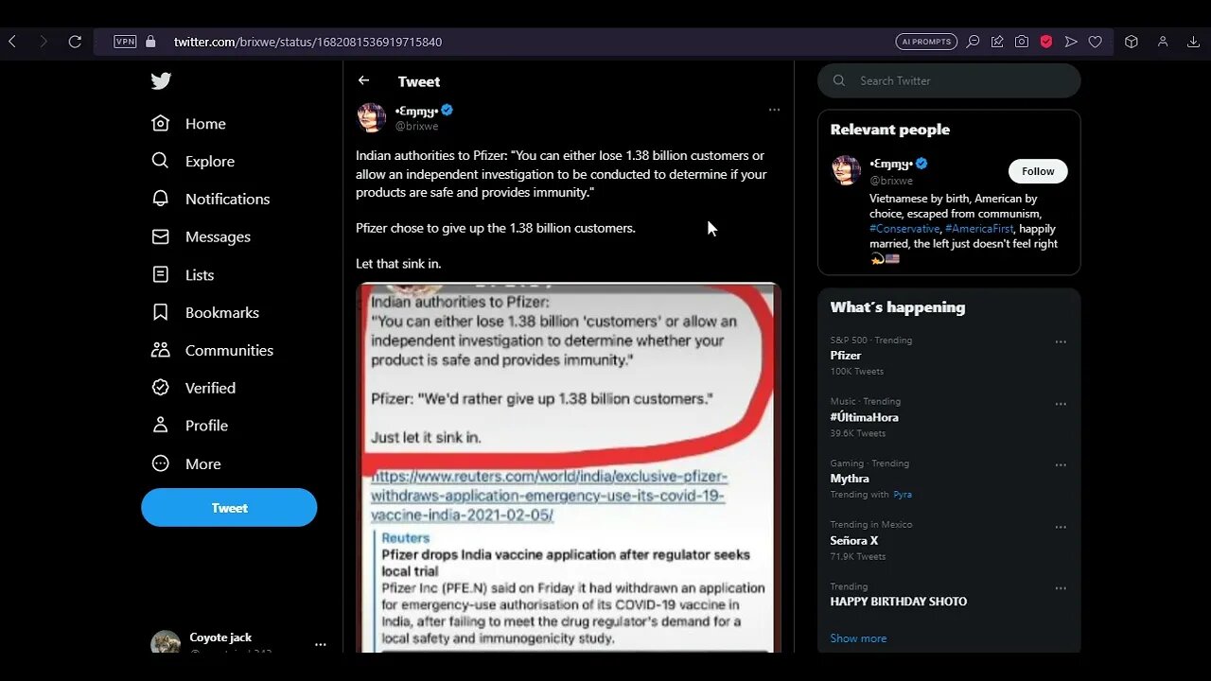Click the Profile person icon
This screenshot has height=681, width=1211.
(161, 426)
